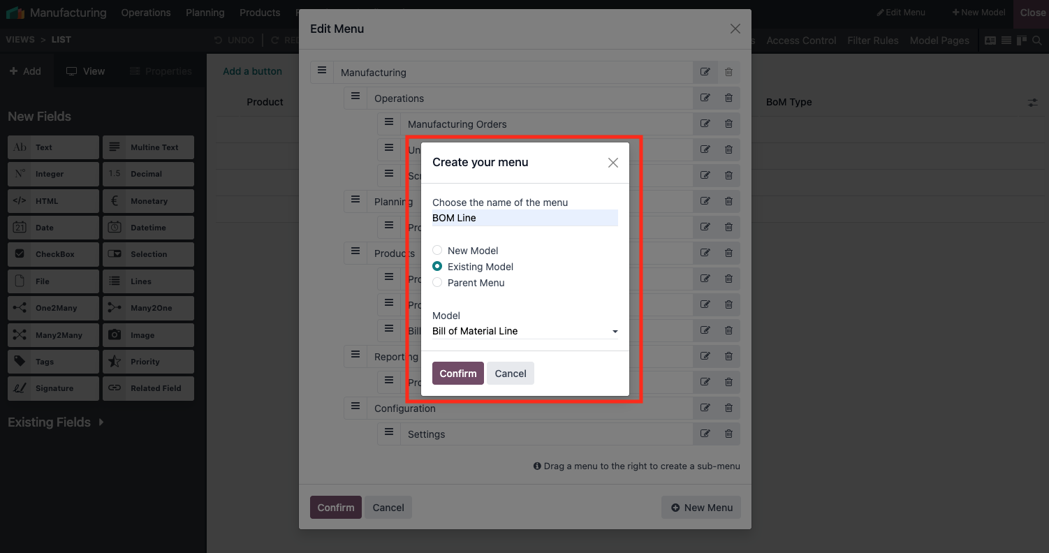The image size is (1049, 553).
Task: Select the Parent Menu radio option
Action: [x=437, y=282]
